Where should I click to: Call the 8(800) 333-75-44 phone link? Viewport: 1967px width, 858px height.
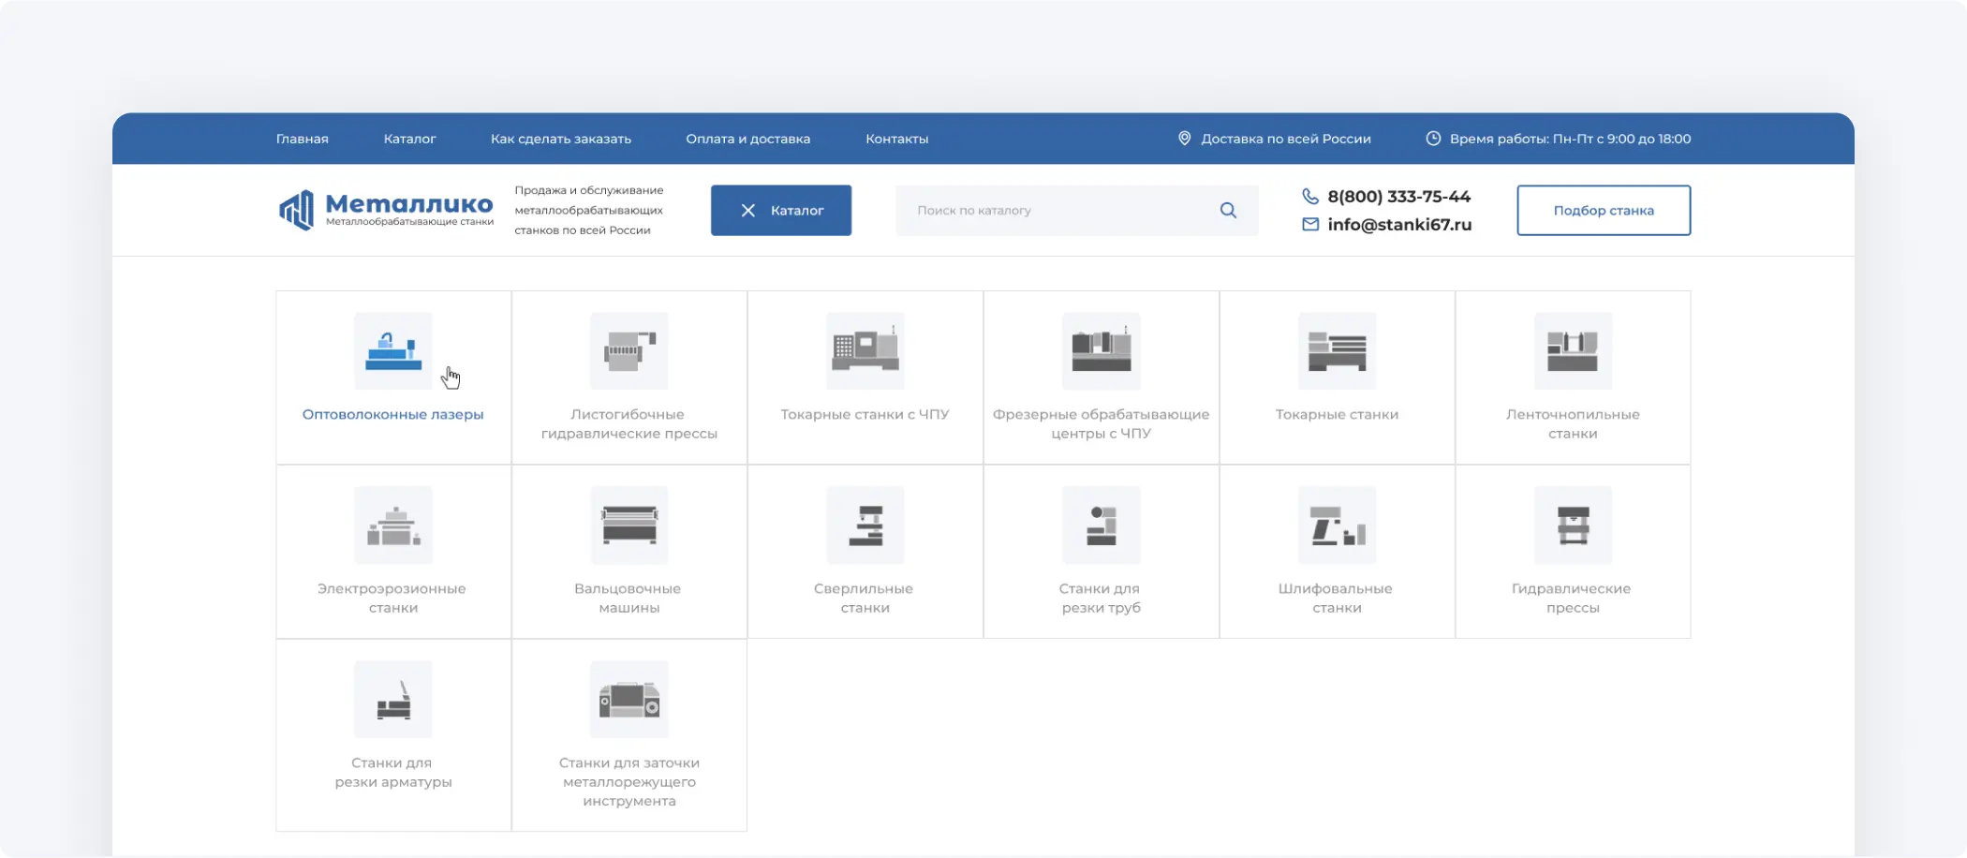point(1398,197)
